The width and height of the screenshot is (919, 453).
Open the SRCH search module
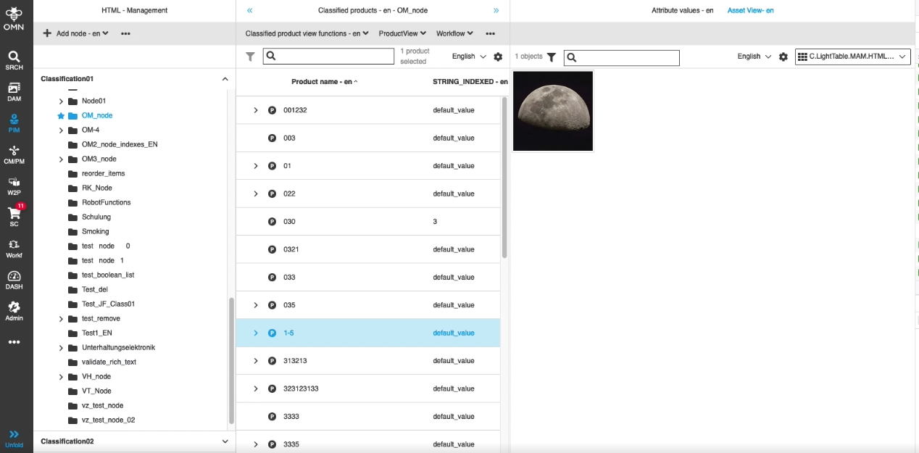pyautogui.click(x=14, y=60)
